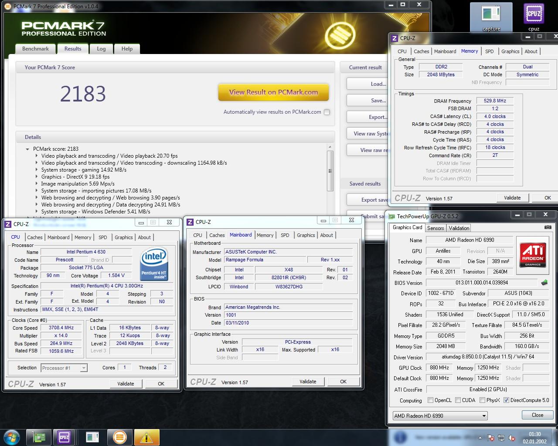Open Caches tab in CPU-Z processor window
This screenshot has width=558, height=446.
coord(35,237)
